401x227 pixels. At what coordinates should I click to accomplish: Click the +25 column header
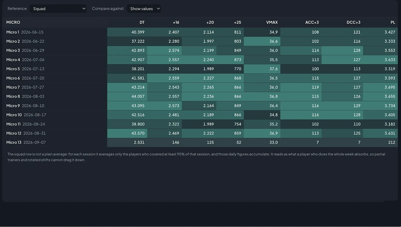click(237, 22)
